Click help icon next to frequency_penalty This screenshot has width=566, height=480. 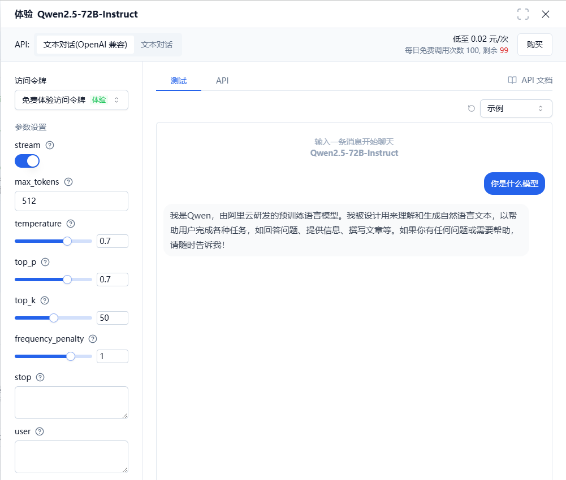[x=93, y=339]
